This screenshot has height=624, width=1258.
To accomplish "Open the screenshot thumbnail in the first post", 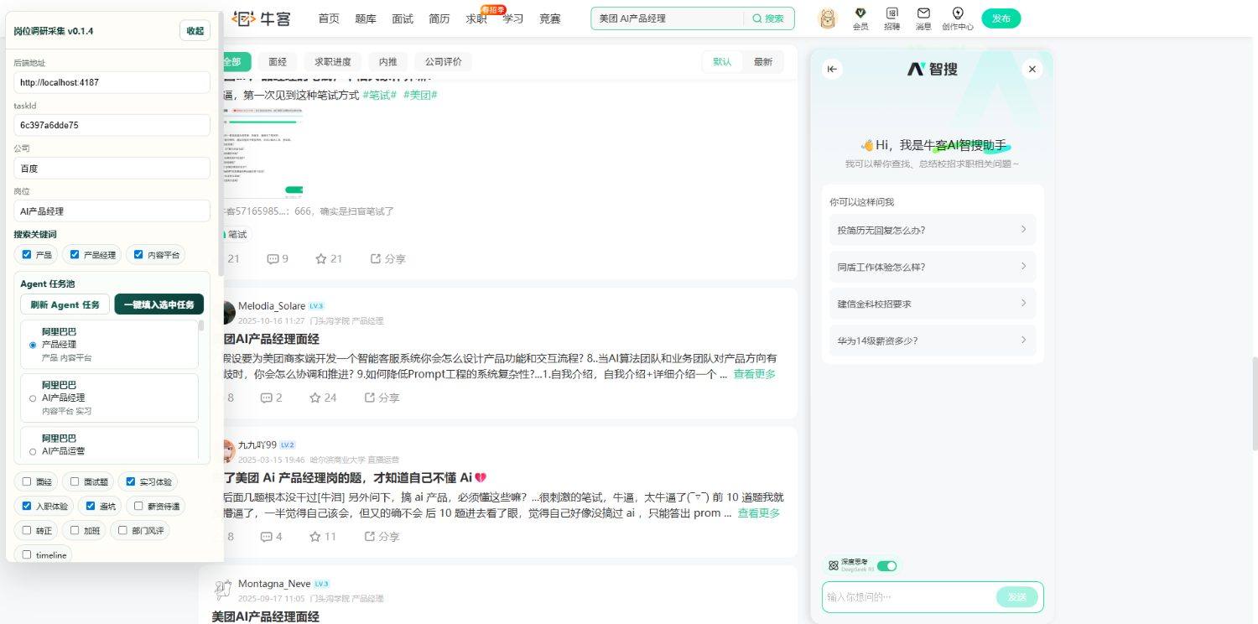I will (263, 153).
